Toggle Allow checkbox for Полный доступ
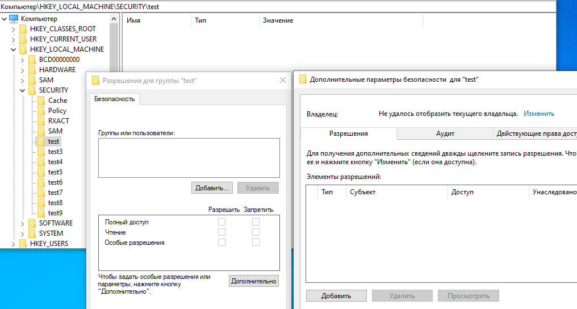The width and height of the screenshot is (577, 309). 222,222
